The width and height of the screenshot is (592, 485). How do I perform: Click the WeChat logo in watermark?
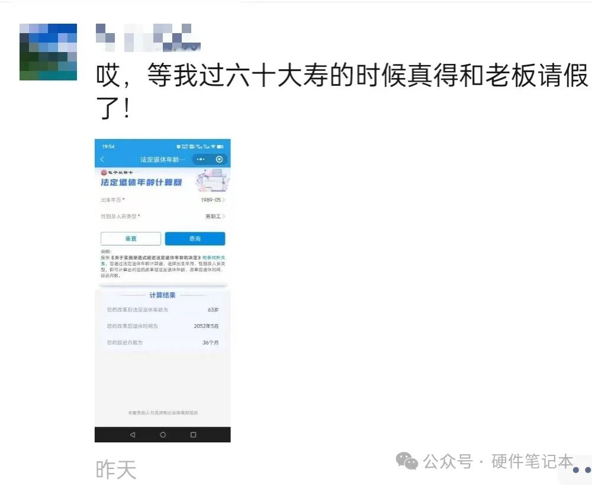407,461
